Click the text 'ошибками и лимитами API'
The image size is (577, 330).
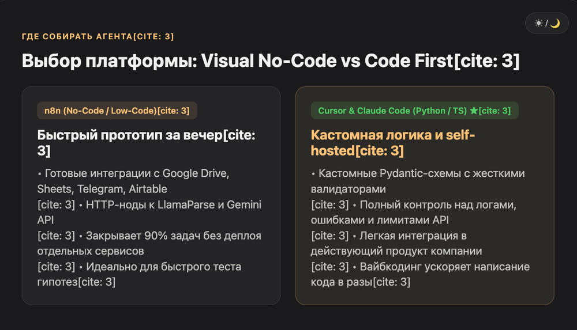click(x=380, y=220)
